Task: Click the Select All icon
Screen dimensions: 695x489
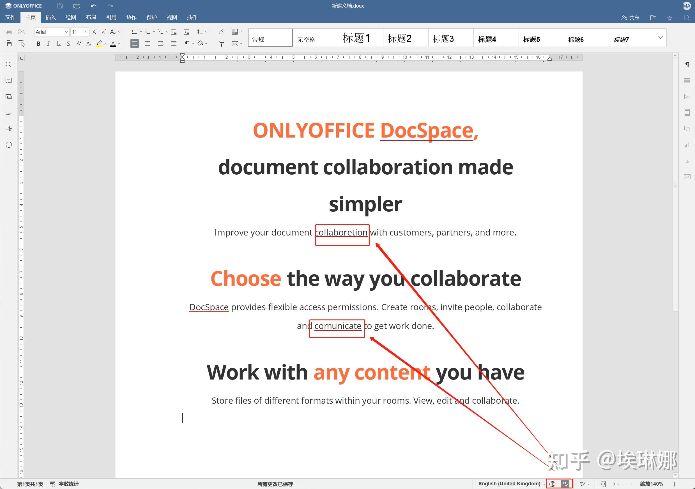Action: point(21,44)
